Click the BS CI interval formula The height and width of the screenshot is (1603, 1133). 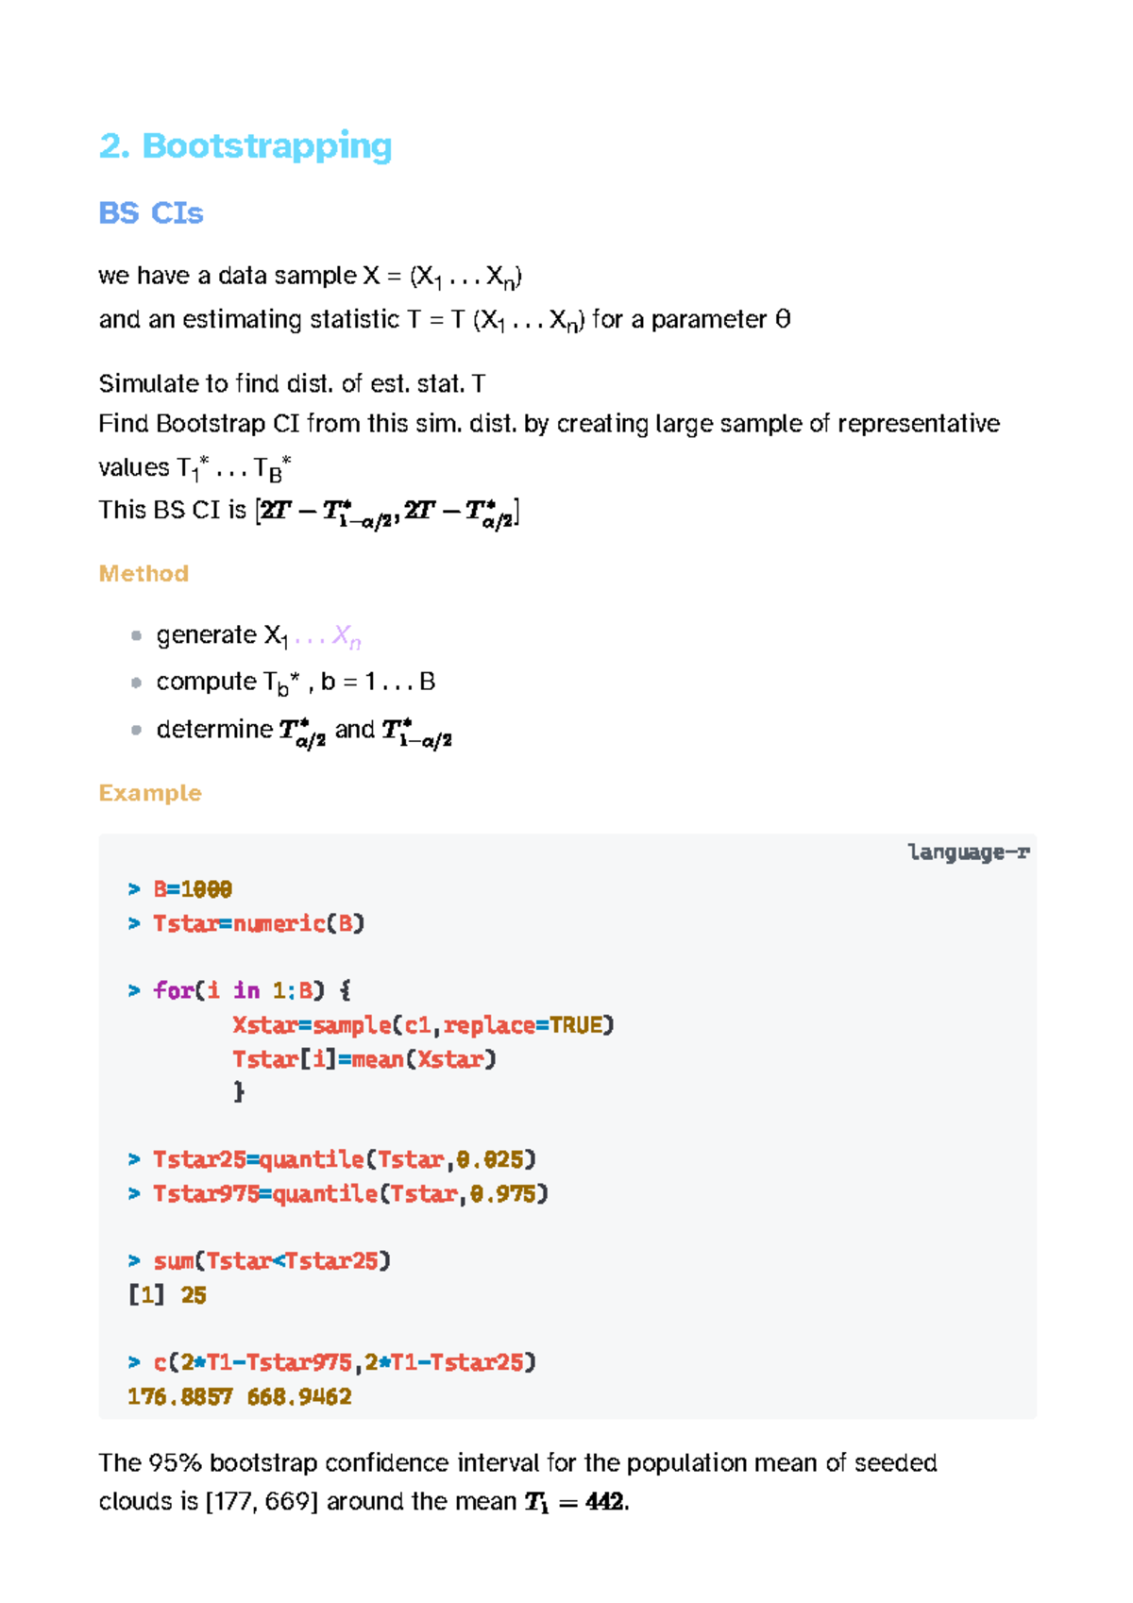click(x=387, y=513)
